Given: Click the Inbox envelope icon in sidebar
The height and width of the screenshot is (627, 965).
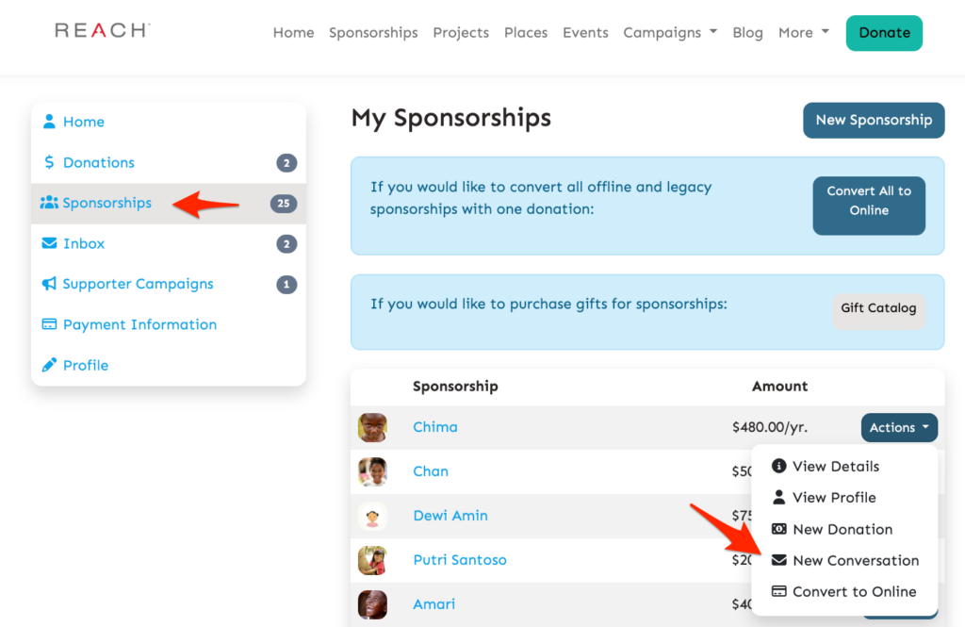Looking at the screenshot, I should [49, 243].
